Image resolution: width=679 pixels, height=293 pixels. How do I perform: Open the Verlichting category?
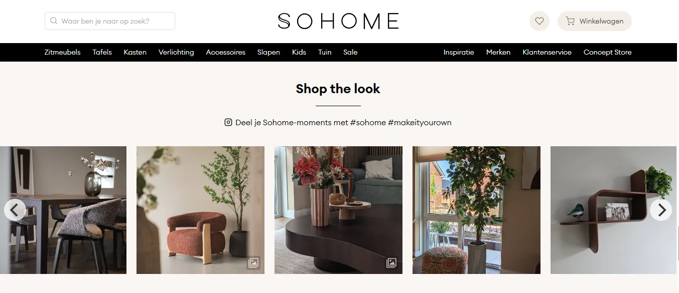pos(176,52)
